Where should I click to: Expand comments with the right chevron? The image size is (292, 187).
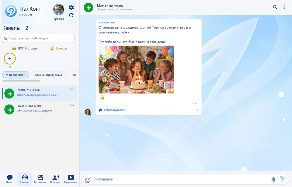click(x=197, y=110)
